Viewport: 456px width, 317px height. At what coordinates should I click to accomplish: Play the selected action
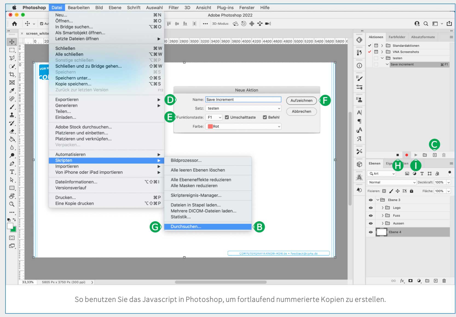pos(416,155)
